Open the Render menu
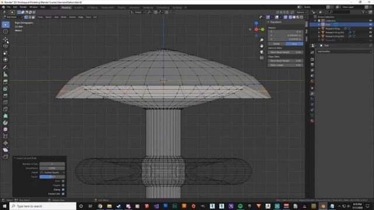 click(23, 7)
